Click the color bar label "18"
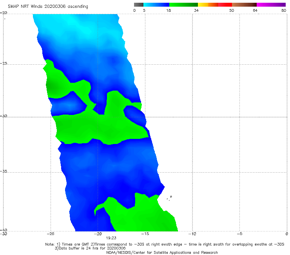The width and height of the screenshot is (290, 255). tap(169, 11)
